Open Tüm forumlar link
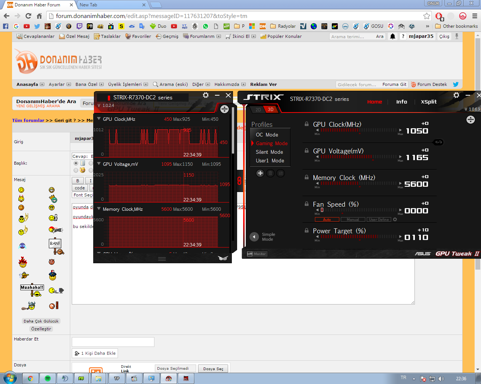Screen dimensions: 481x384 click(x=28, y=120)
